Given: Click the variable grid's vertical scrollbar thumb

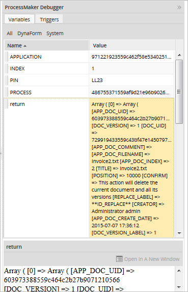Looking at the screenshot, I should 179,92.
